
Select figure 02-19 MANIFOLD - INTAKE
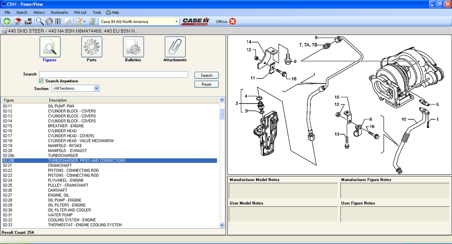(109, 145)
